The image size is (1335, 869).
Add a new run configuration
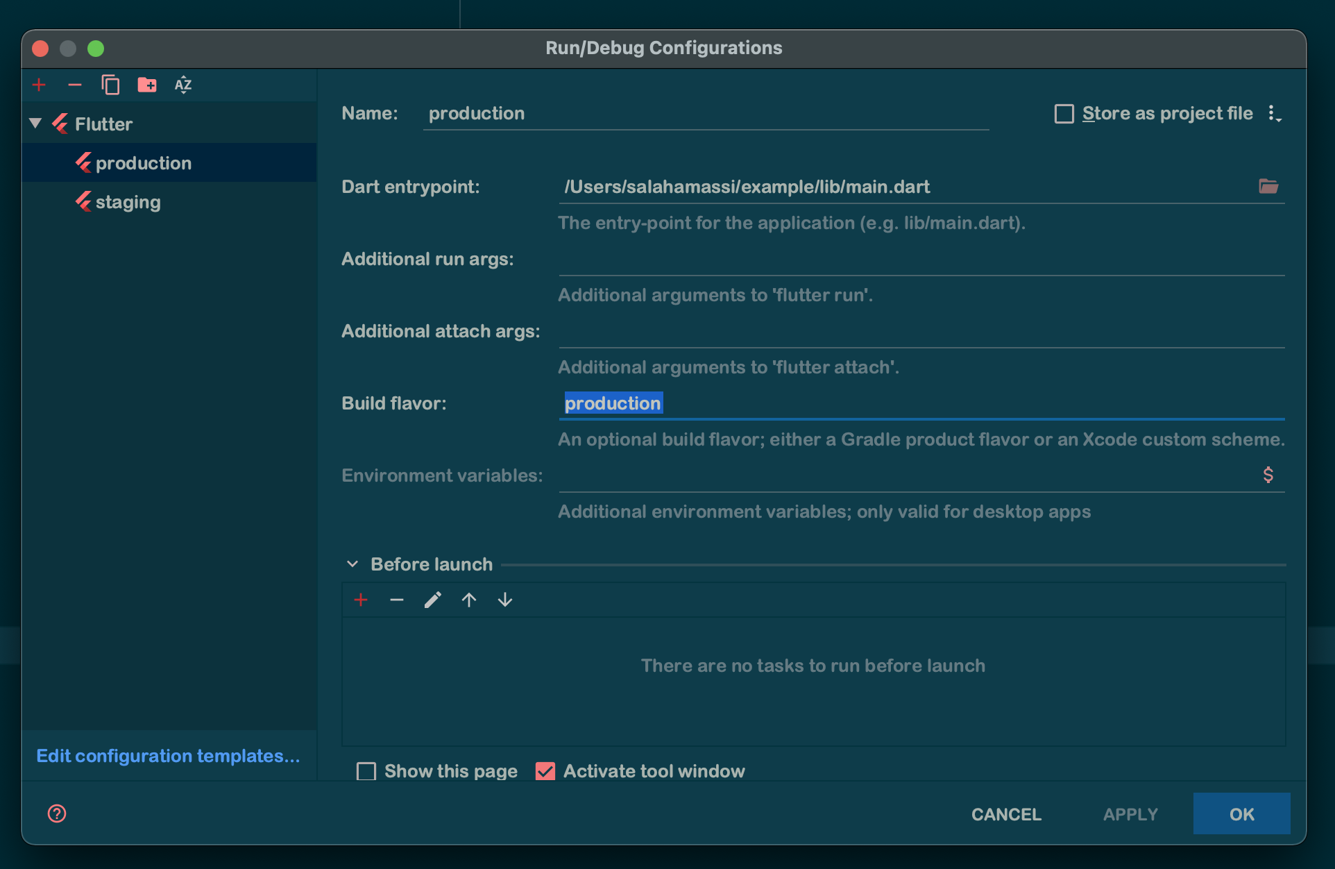pyautogui.click(x=40, y=85)
